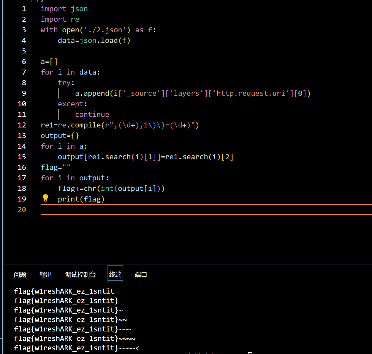The height and width of the screenshot is (354, 372).
Task: Click the 'try:' keyword on line 8
Action: tap(66, 83)
